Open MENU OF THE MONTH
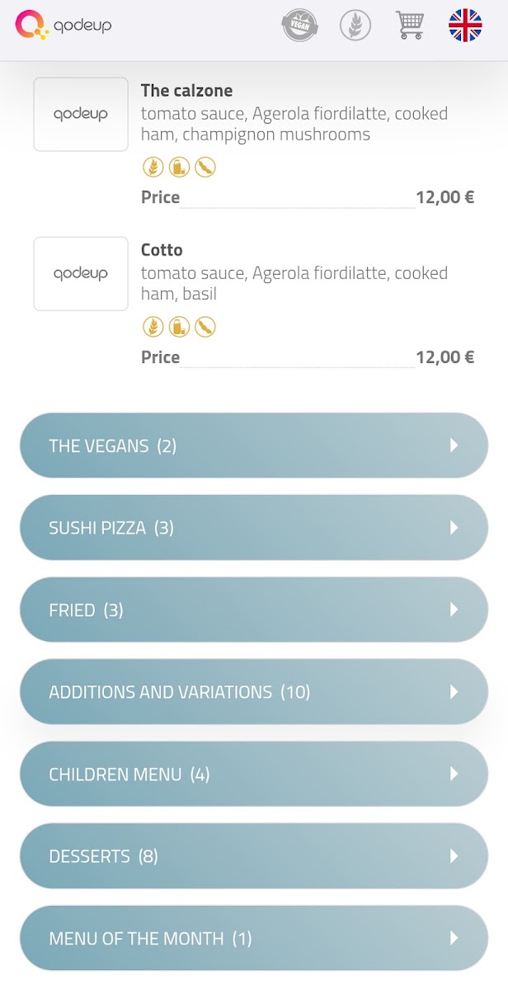The image size is (508, 990). point(254,938)
